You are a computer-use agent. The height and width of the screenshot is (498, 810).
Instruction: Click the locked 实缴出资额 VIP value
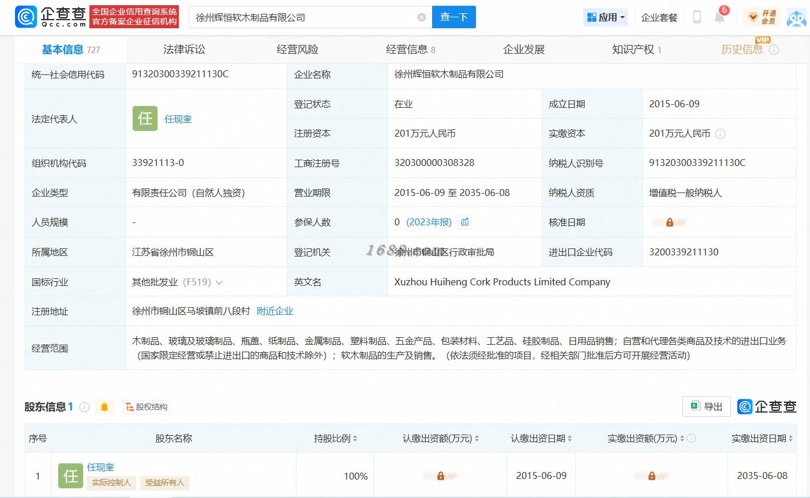[651, 476]
